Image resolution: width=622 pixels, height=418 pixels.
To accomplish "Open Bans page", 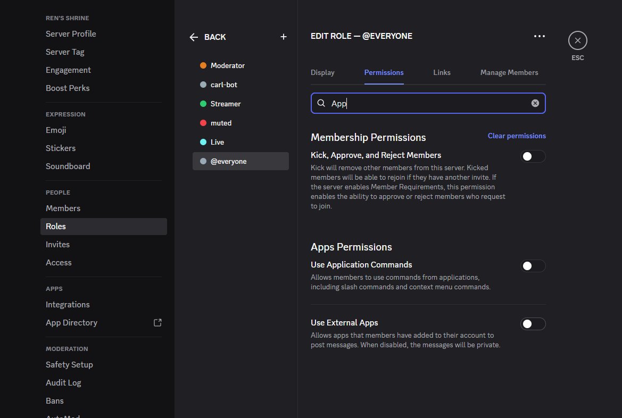I will 104,401.
